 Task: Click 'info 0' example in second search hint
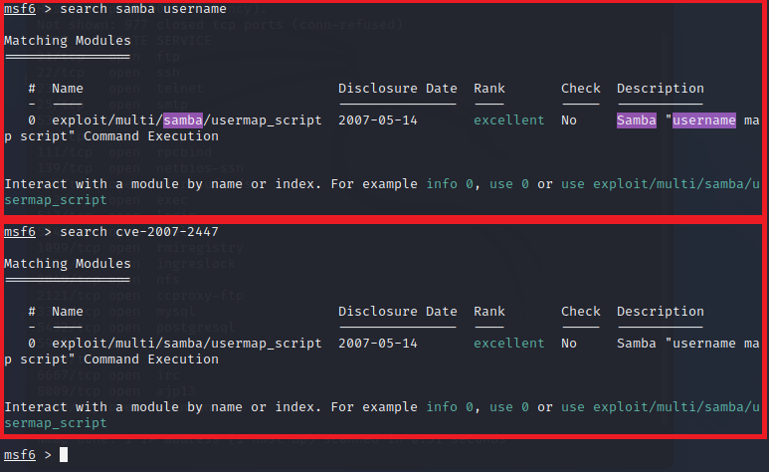tap(450, 407)
